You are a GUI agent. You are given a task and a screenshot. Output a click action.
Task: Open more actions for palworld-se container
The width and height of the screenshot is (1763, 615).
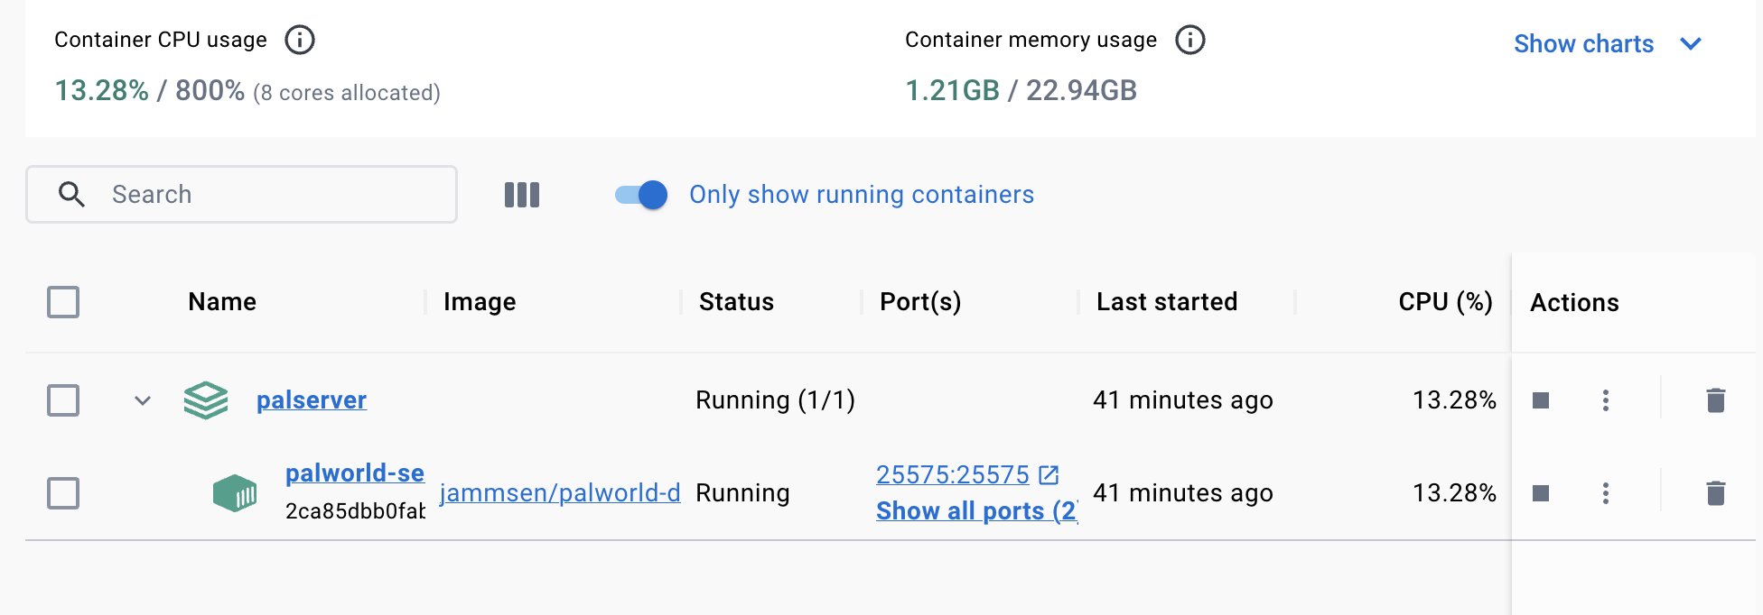(x=1606, y=493)
